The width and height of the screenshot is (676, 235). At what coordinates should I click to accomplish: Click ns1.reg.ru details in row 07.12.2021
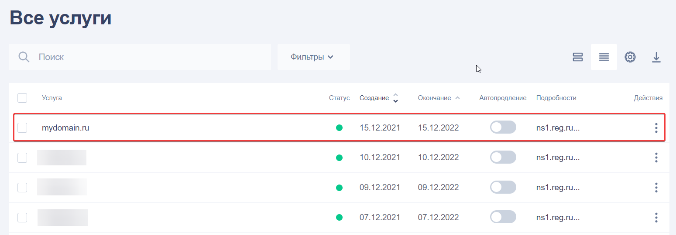click(x=558, y=217)
